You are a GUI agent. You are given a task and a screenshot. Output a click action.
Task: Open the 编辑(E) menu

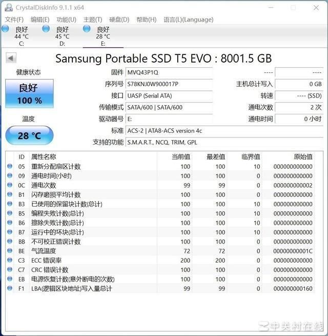[x=40, y=19]
